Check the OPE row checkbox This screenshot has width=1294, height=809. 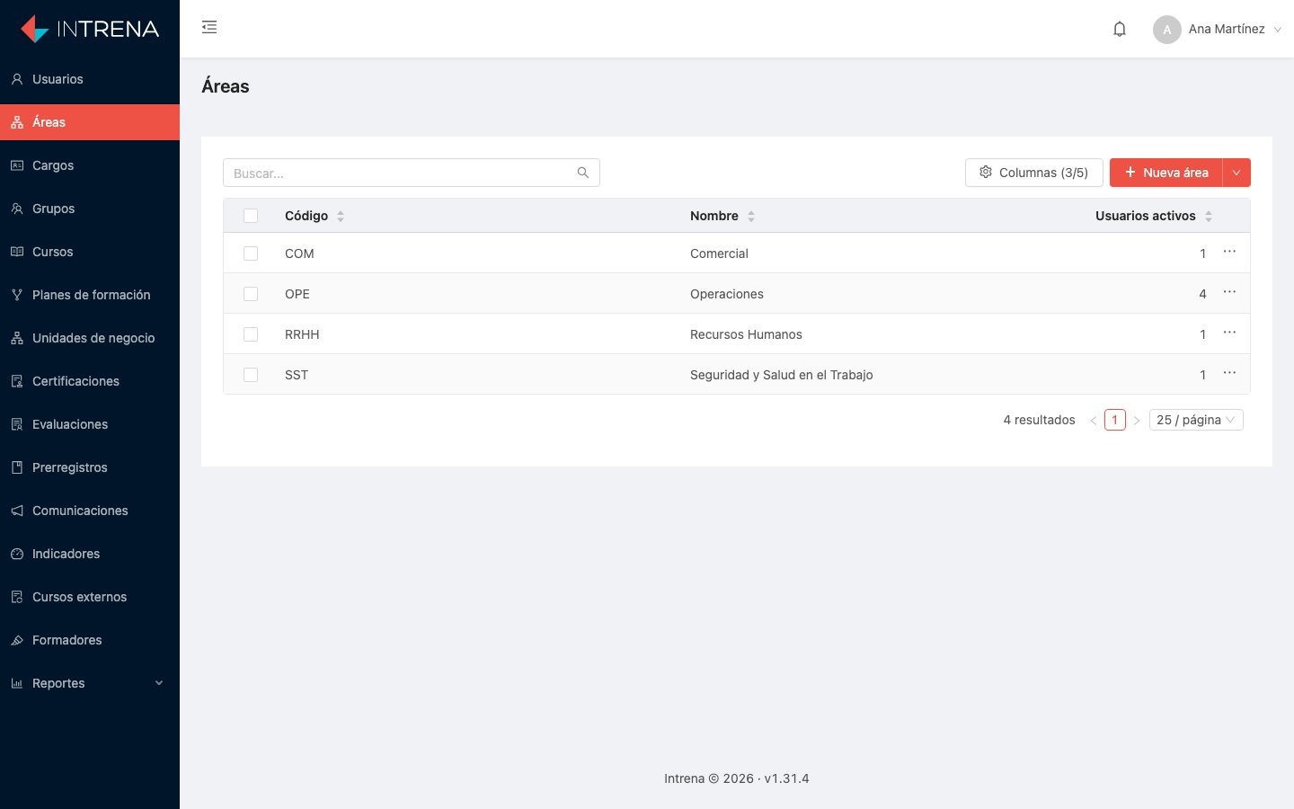click(251, 294)
